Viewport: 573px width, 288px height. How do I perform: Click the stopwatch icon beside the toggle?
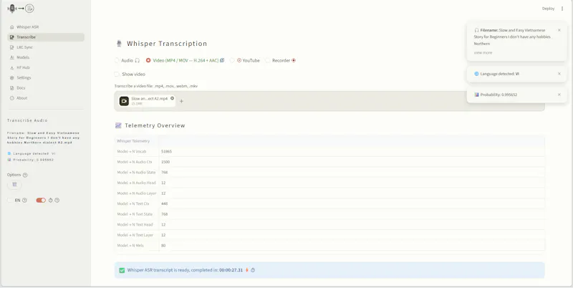pos(51,201)
